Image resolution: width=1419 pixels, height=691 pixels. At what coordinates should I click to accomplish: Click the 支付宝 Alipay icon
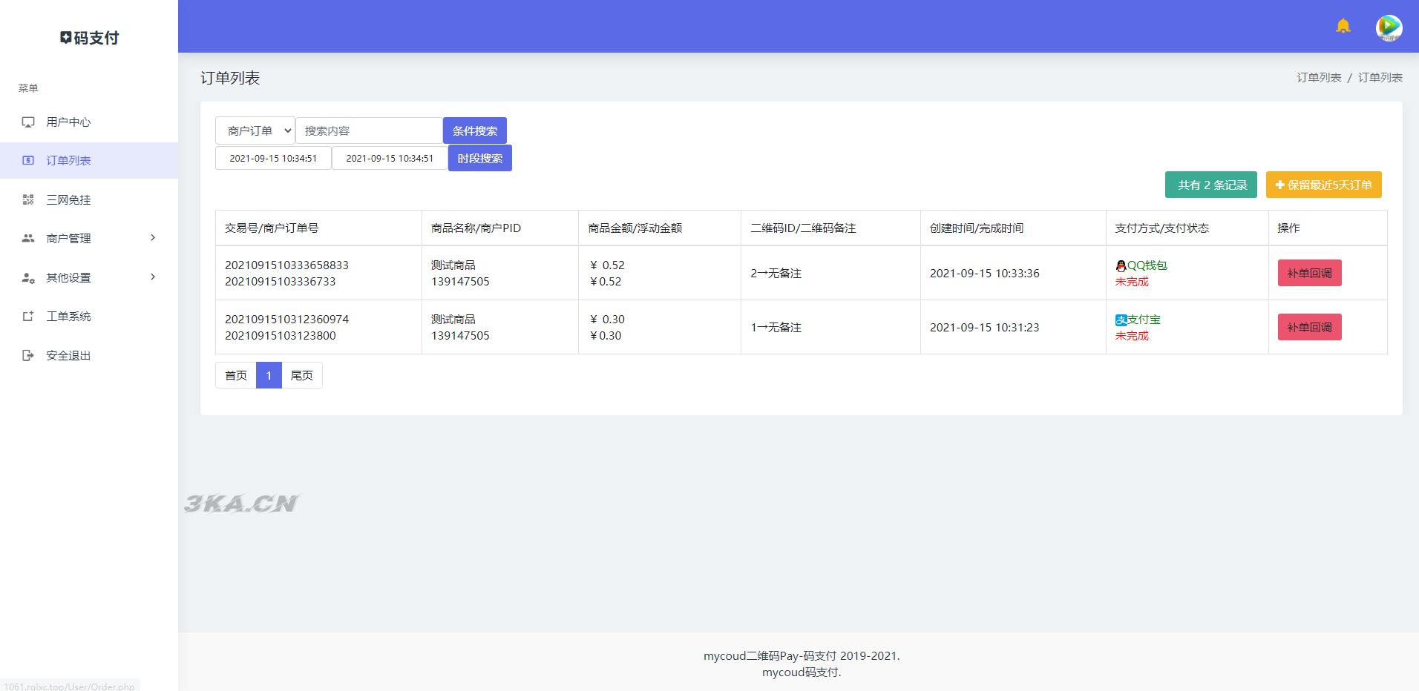[1121, 320]
